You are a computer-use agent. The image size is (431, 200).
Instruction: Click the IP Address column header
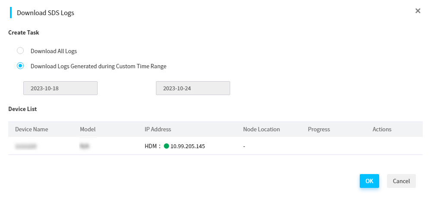[x=158, y=129]
